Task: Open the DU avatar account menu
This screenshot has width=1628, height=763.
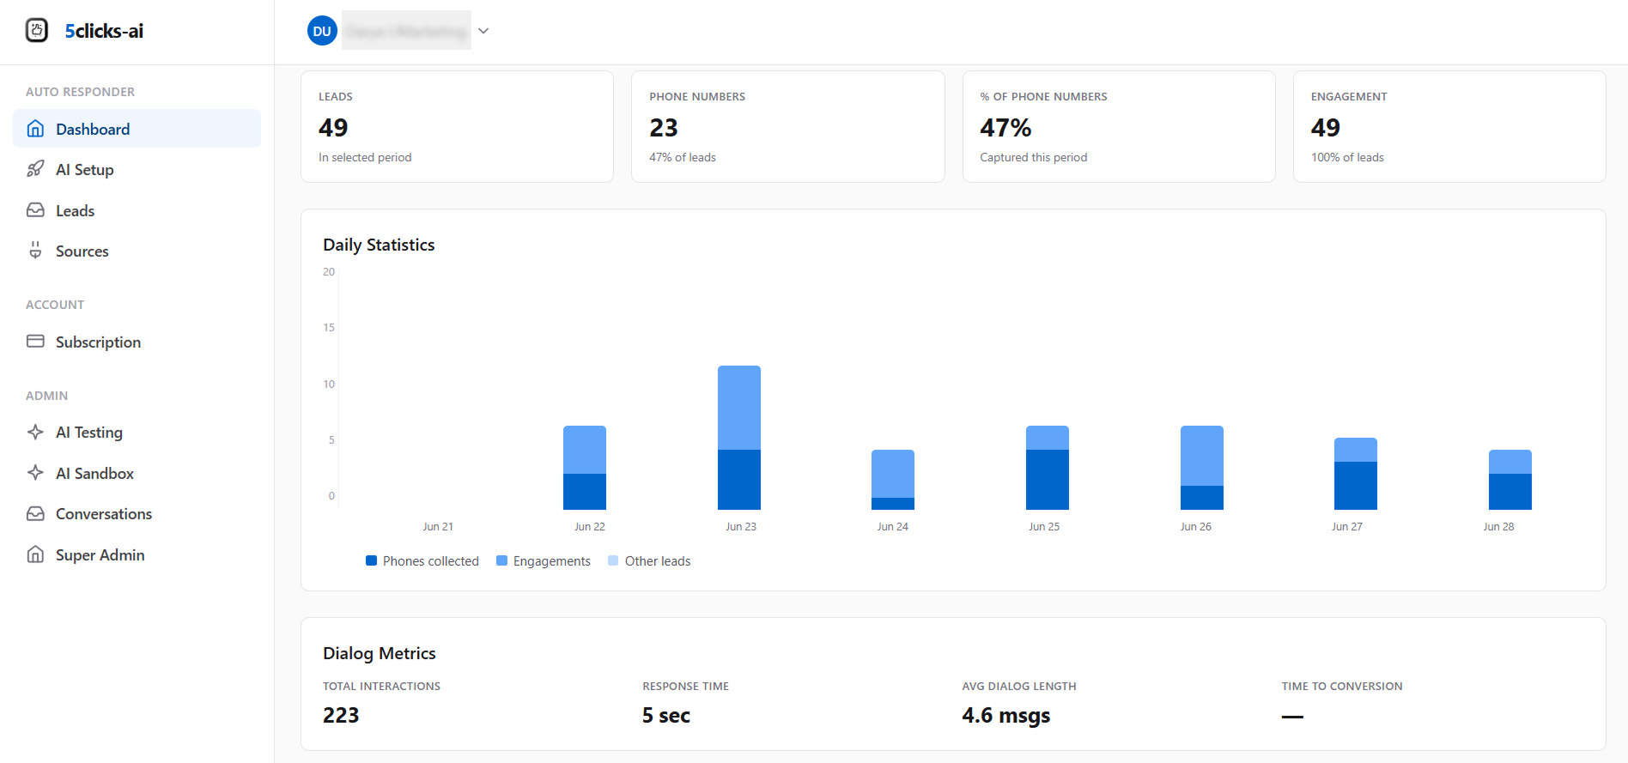Action: 322,31
